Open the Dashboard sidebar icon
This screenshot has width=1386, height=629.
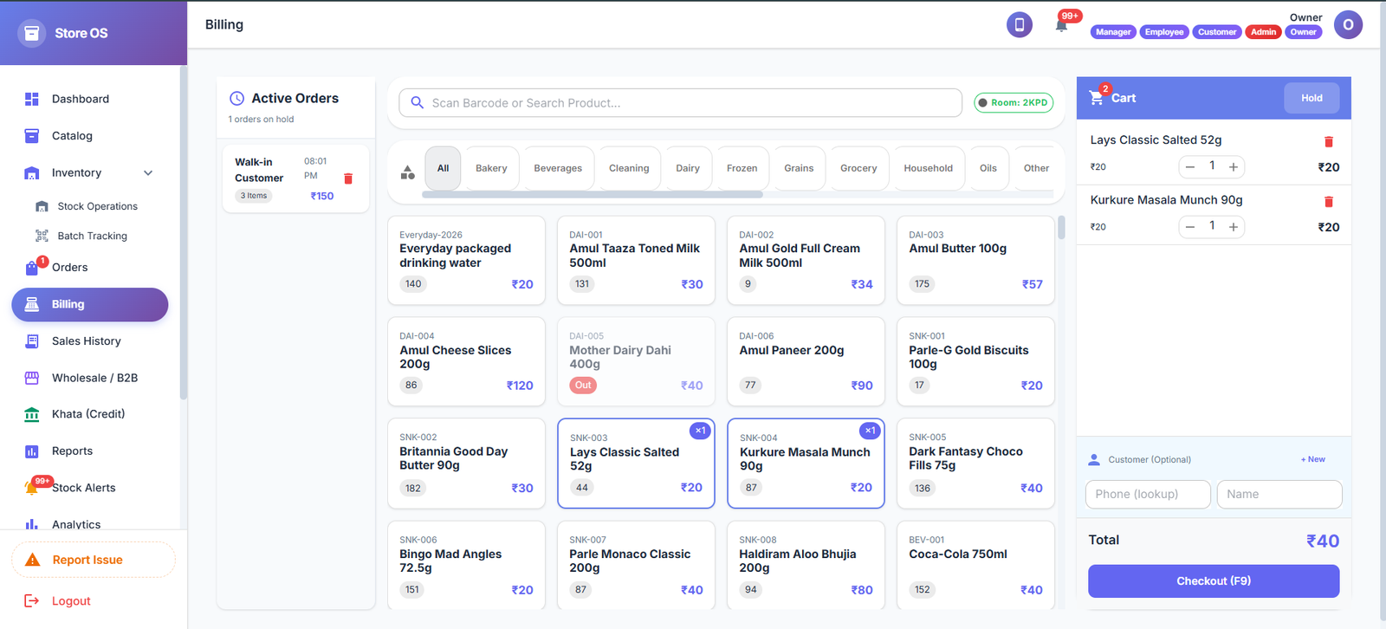[32, 99]
